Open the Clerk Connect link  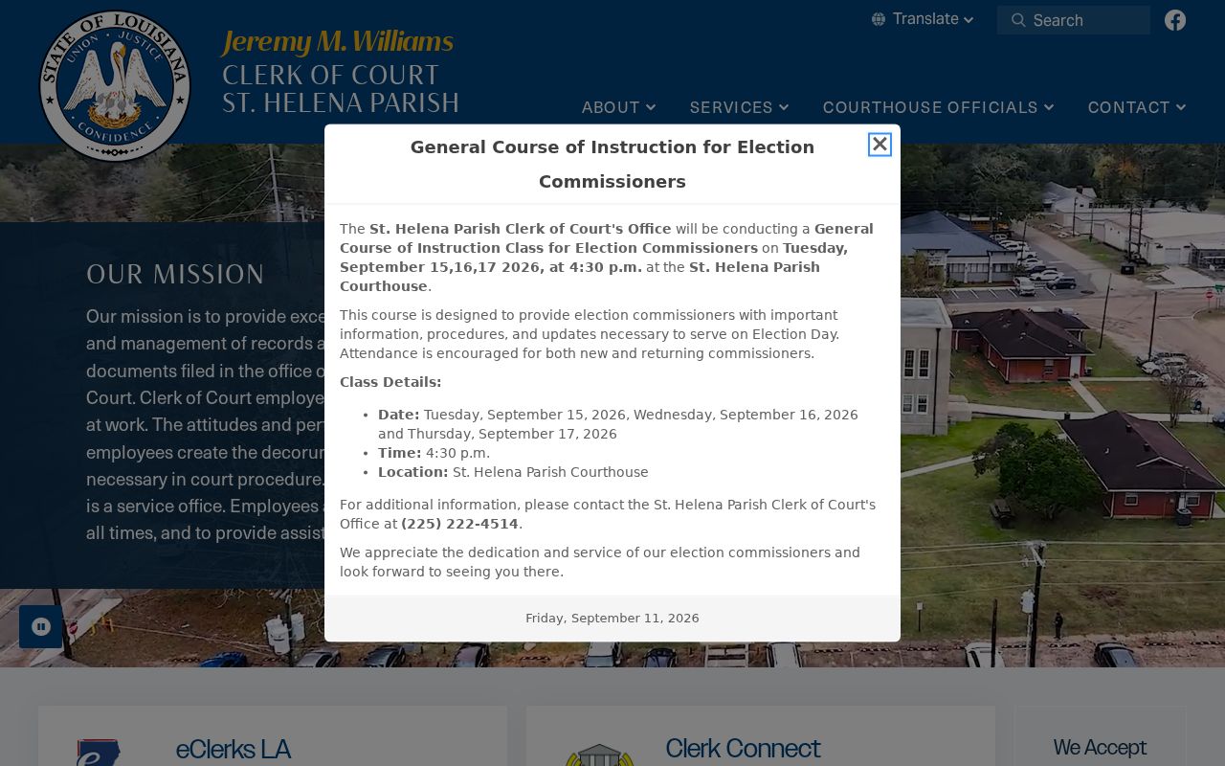pos(743,749)
